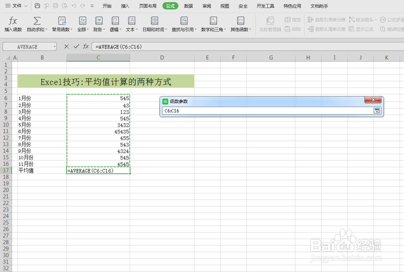This screenshot has height=272, width=404.
Task: Select row 17 header
Action: [6, 170]
